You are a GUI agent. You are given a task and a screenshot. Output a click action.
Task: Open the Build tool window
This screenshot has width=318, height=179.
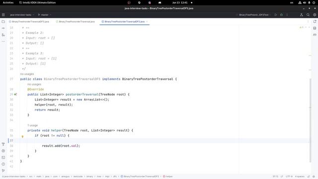click(3, 144)
